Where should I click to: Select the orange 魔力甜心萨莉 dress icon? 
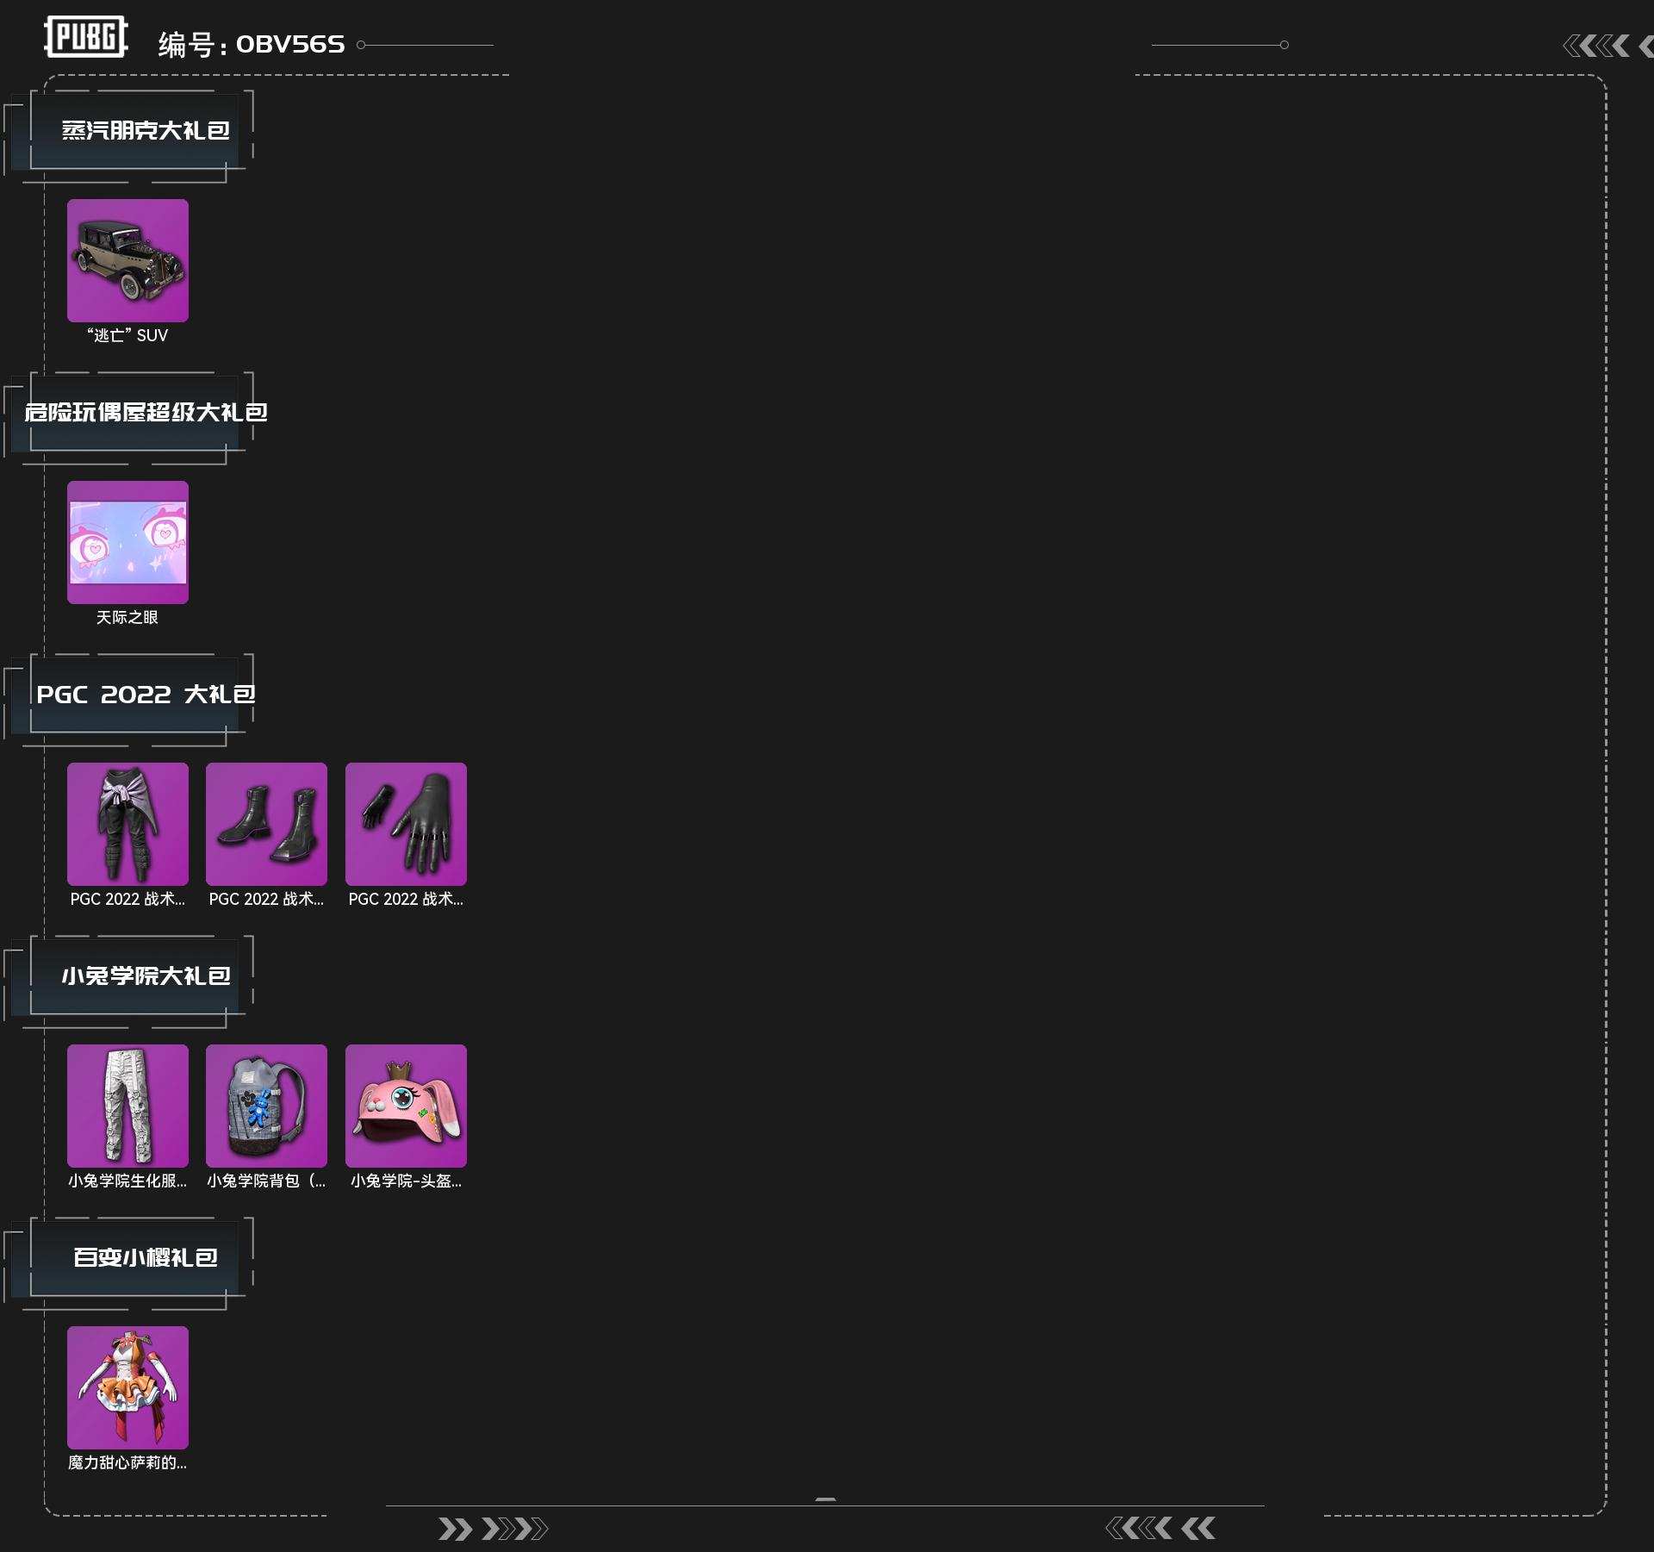pos(127,1387)
